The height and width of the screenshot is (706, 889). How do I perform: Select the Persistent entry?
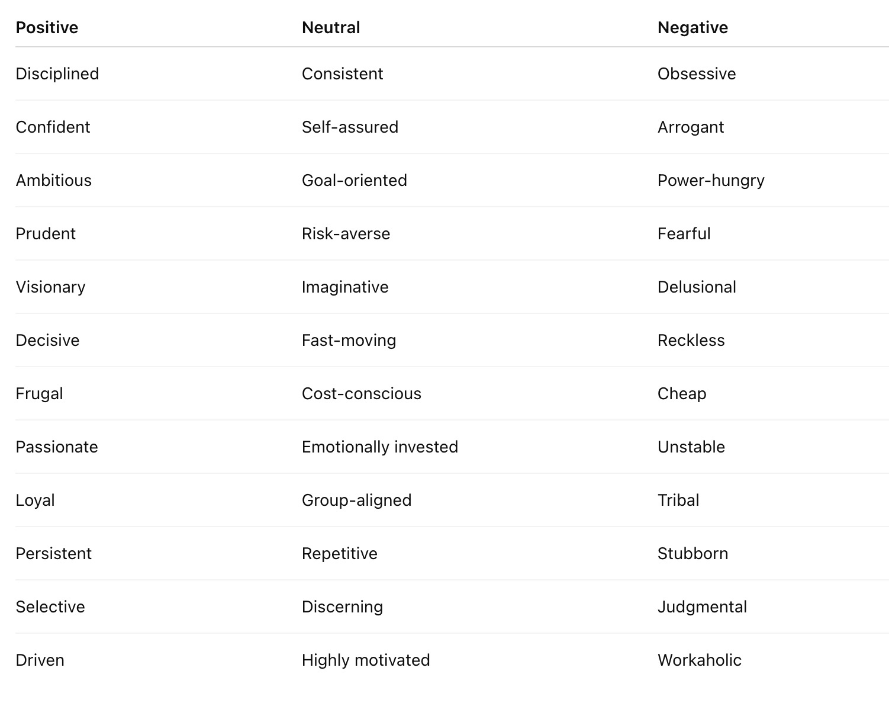pos(53,554)
